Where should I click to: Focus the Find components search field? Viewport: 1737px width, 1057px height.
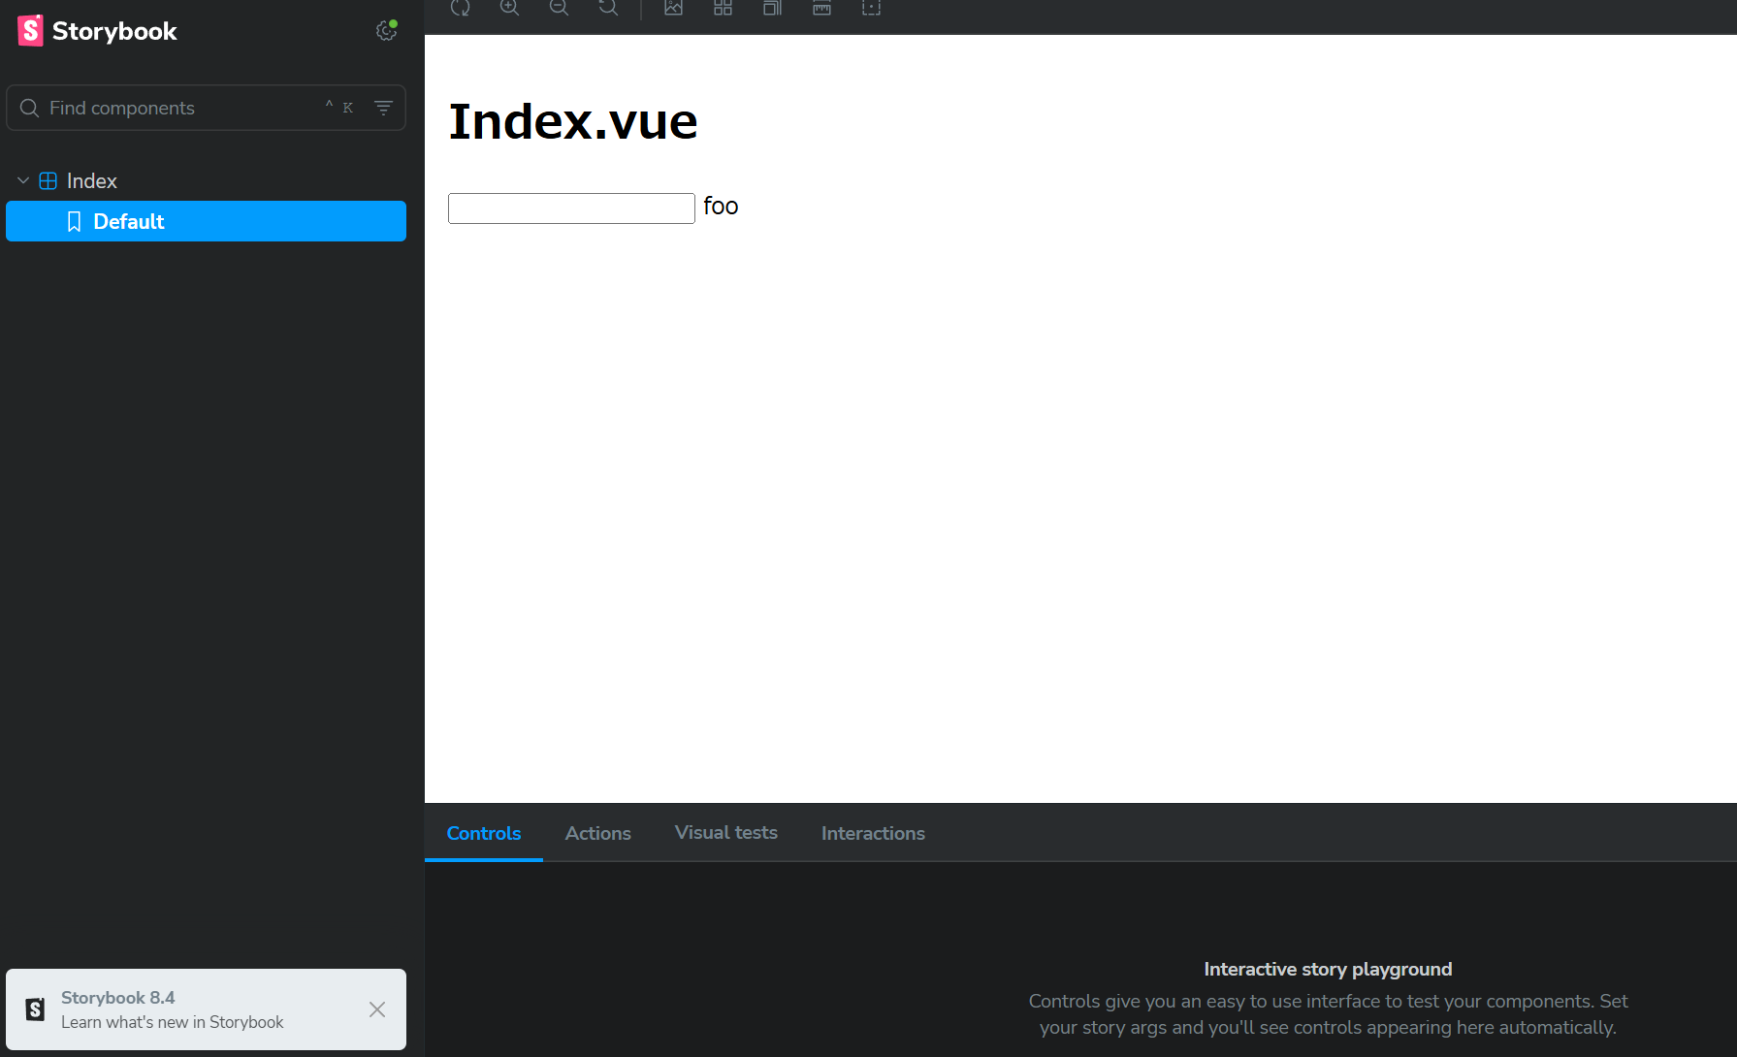tap(206, 108)
